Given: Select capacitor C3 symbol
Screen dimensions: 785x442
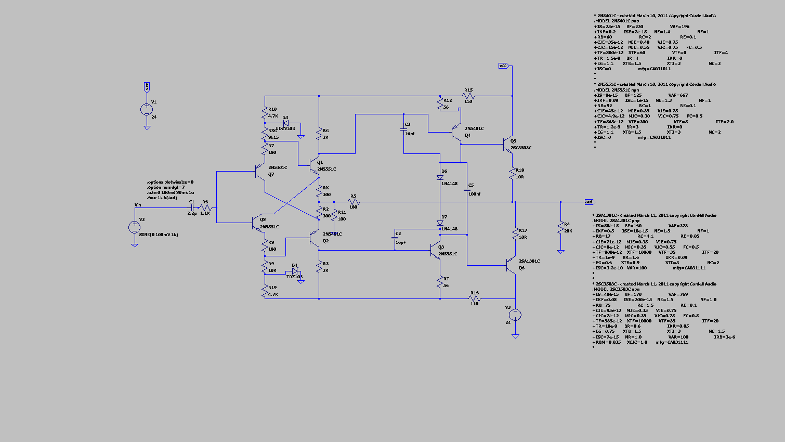Looking at the screenshot, I should (x=404, y=129).
